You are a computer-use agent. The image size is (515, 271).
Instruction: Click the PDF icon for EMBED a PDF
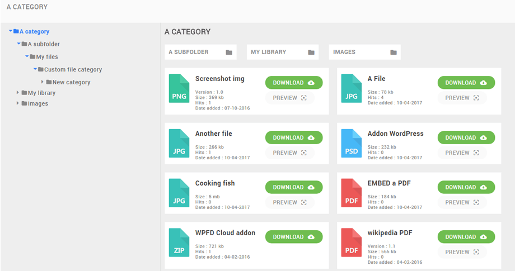point(352,193)
